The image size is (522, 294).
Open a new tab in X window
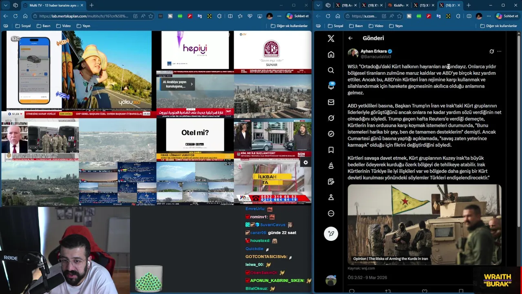(x=469, y=5)
